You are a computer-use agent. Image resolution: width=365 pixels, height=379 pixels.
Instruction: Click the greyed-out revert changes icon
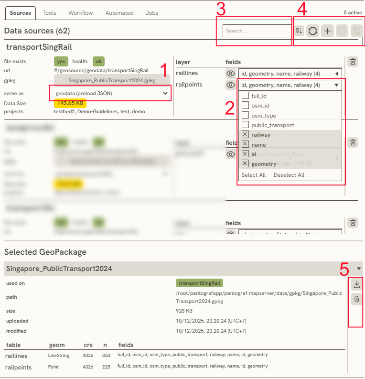click(x=342, y=31)
